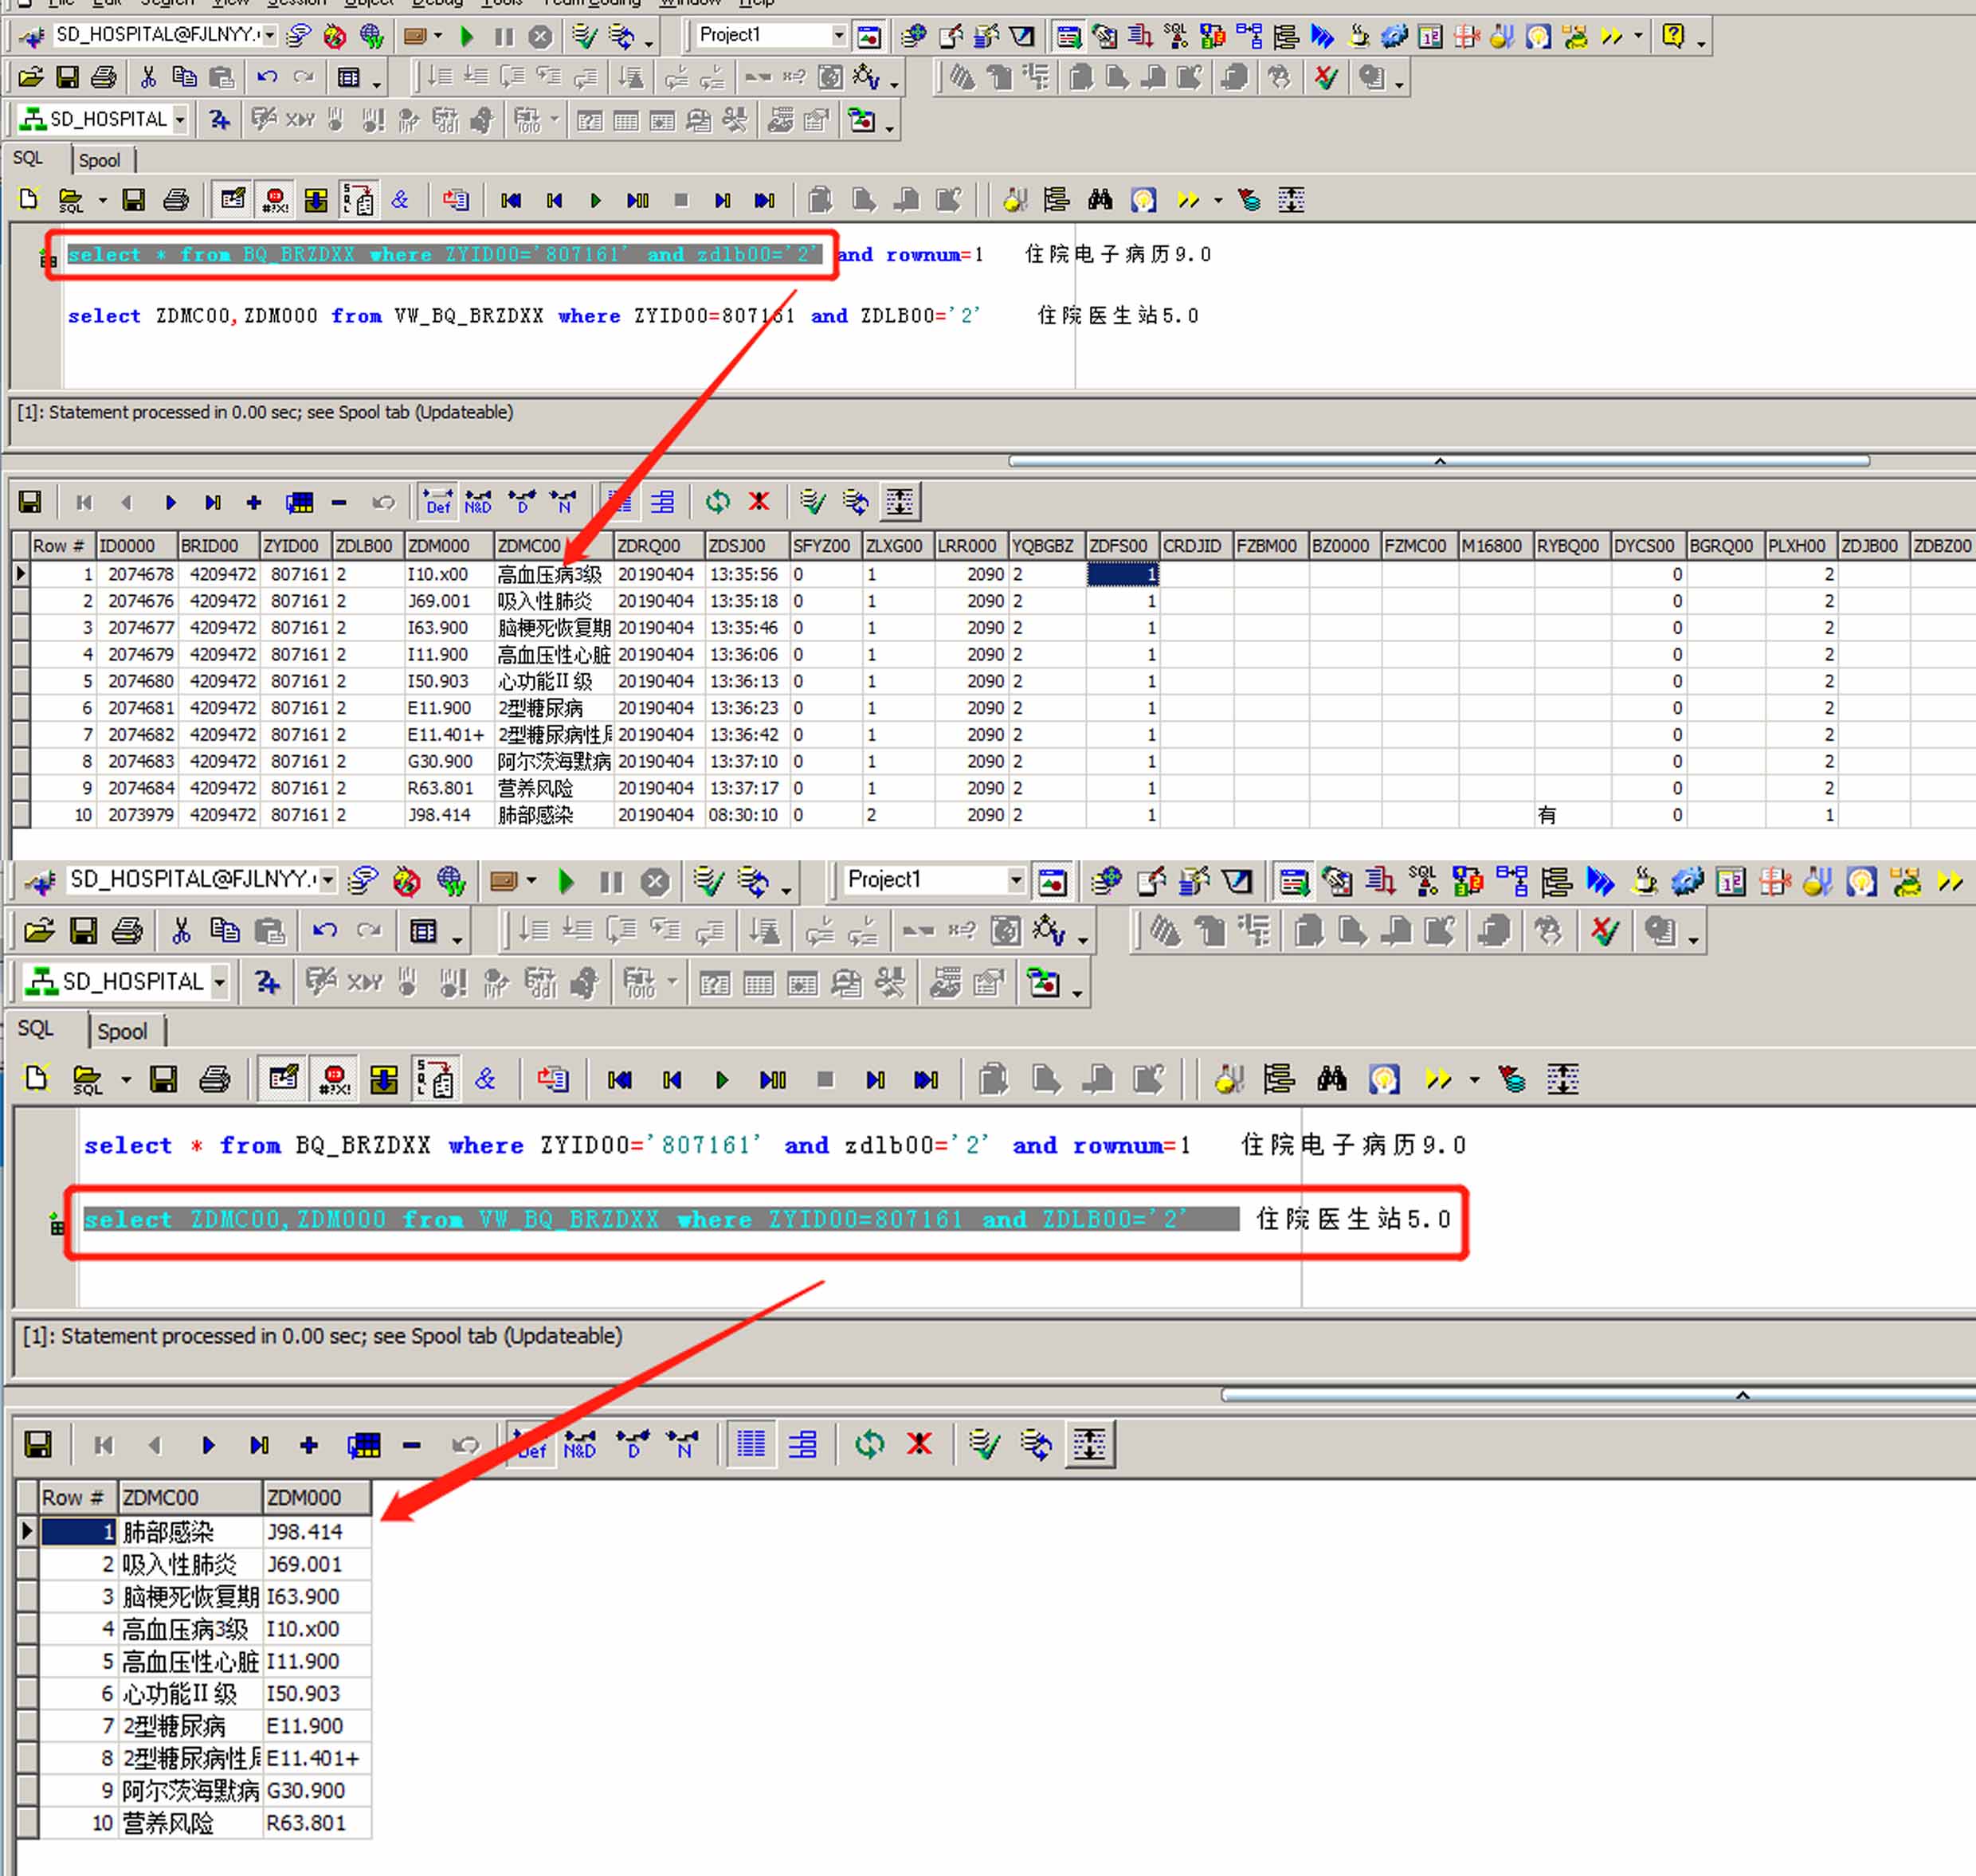Image resolution: width=1976 pixels, height=1876 pixels.
Task: Click the LRR000 column header
Action: click(x=967, y=546)
